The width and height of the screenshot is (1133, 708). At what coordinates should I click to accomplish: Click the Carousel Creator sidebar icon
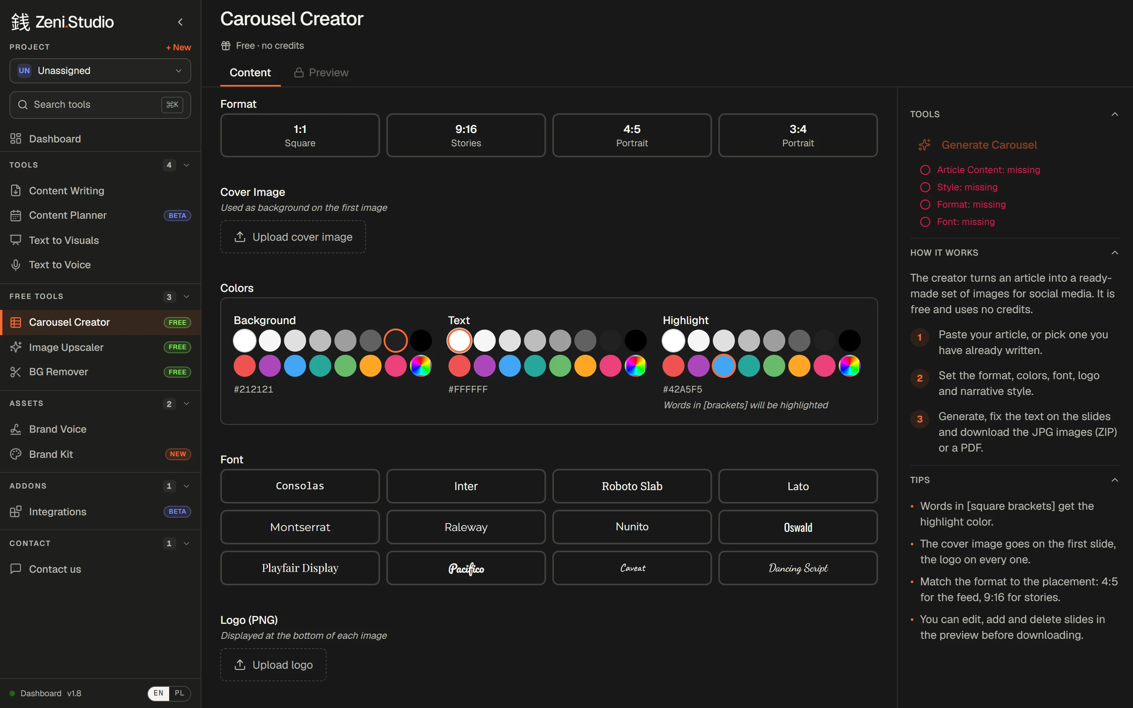coord(16,322)
